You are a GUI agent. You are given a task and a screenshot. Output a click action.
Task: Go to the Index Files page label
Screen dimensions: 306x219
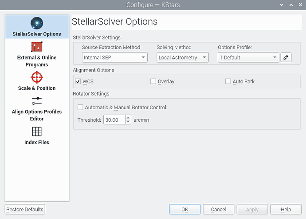click(37, 142)
